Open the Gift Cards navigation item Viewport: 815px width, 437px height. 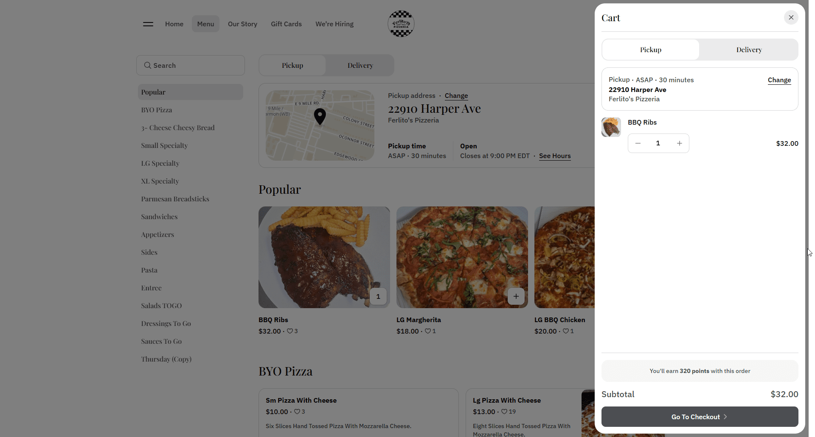[286, 24]
